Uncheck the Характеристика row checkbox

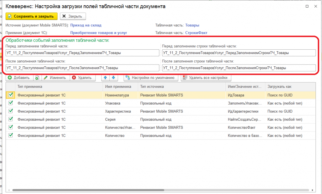click(10, 111)
